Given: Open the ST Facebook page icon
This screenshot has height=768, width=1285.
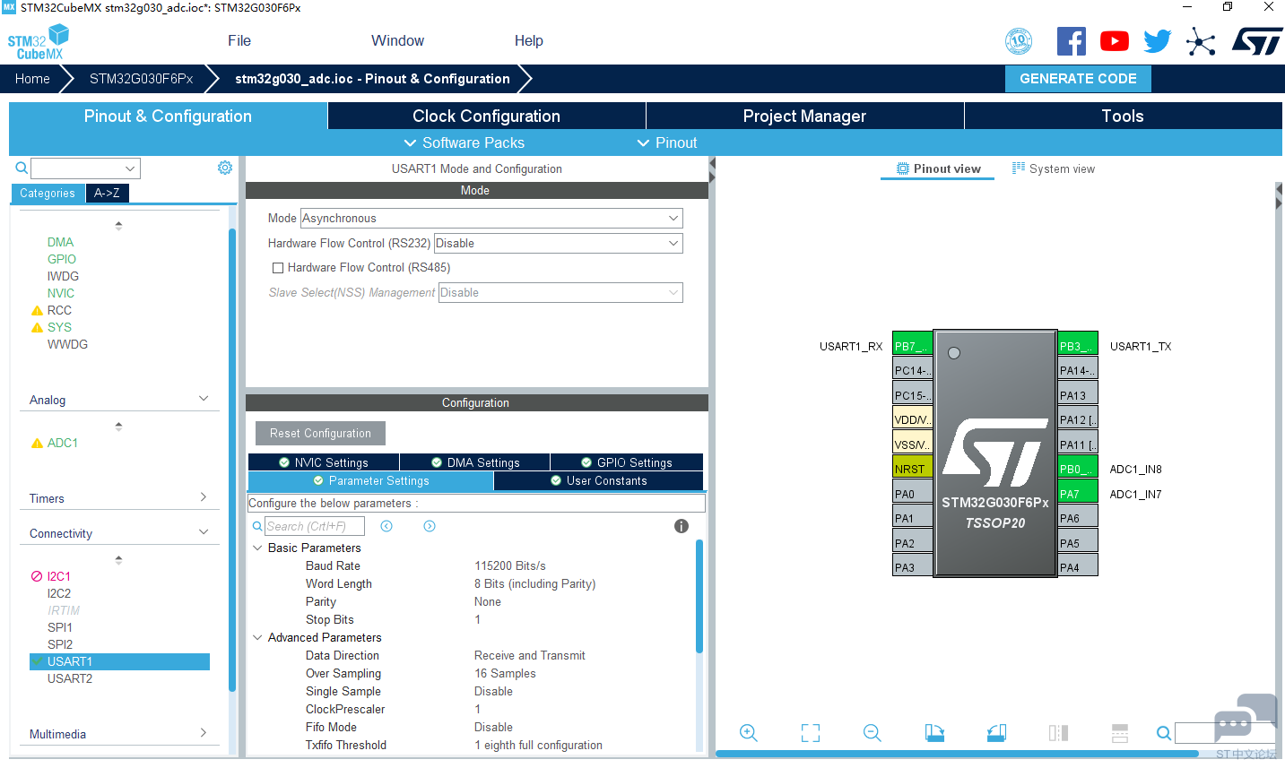Looking at the screenshot, I should (x=1072, y=41).
